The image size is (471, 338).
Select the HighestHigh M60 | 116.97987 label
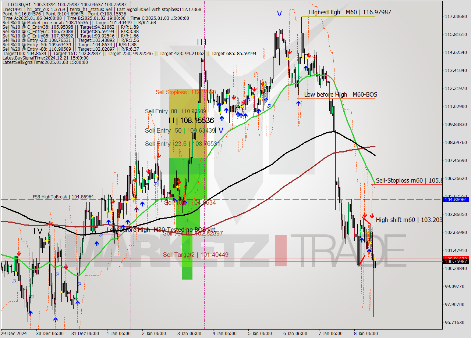tap(350, 12)
